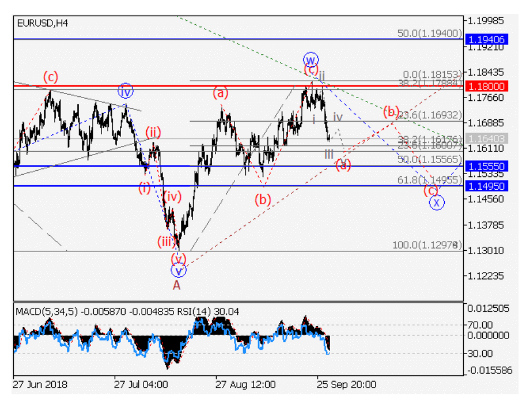Click the circled blue iv wave label
Image resolution: width=526 pixels, height=407 pixels.
pyautogui.click(x=126, y=91)
